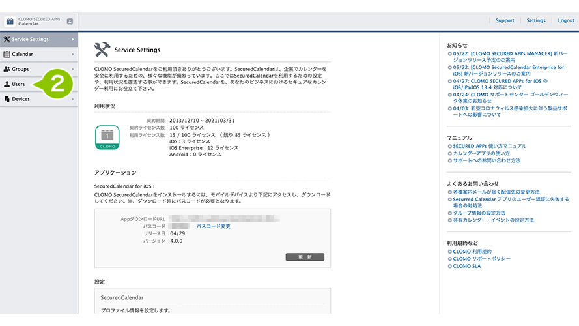This screenshot has width=579, height=326.
Task: Open the Users sidebar section
Action: point(39,84)
